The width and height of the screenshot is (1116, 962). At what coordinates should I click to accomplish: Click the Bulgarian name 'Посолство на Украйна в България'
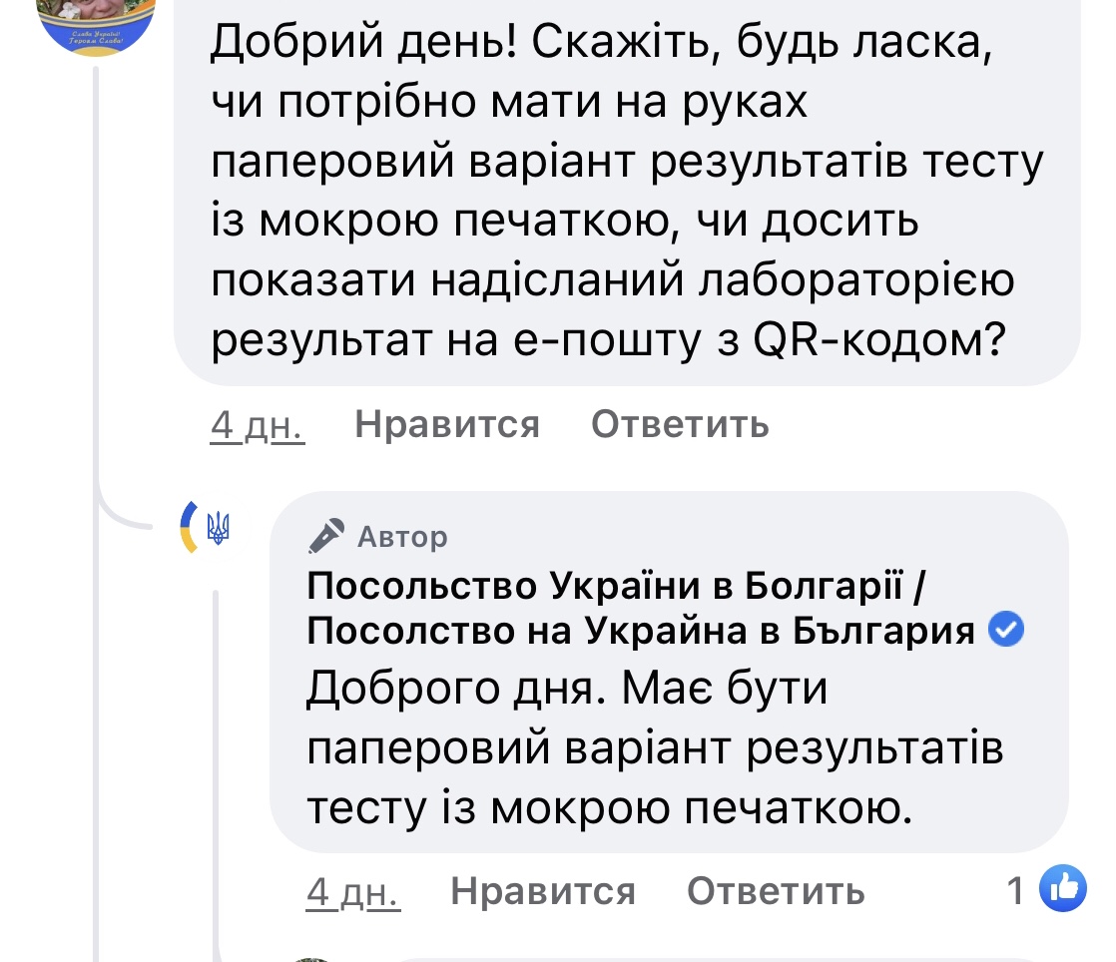pos(641,631)
